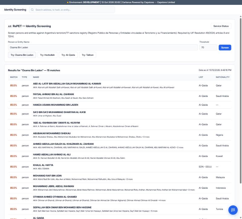The width and height of the screenshot is (242, 219).
Task: Choose the 'Try: Al-Qaida' suggestion chip
Action: (x=68, y=55)
